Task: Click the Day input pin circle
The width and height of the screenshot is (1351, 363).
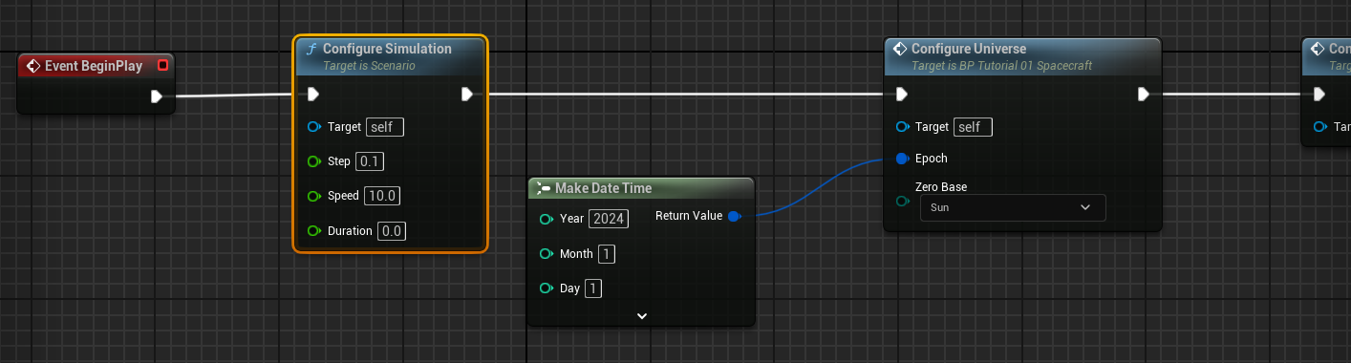Action: 546,288
